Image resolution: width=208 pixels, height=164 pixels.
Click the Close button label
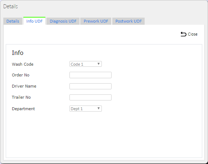[193, 34]
